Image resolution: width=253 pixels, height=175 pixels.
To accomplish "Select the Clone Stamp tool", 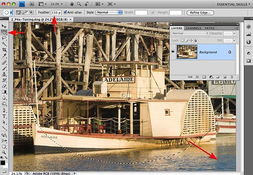I will pyautogui.click(x=4, y=74).
